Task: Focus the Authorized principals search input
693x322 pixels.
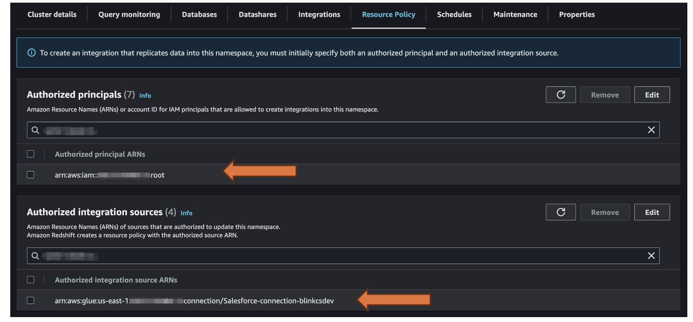Action: click(x=342, y=130)
